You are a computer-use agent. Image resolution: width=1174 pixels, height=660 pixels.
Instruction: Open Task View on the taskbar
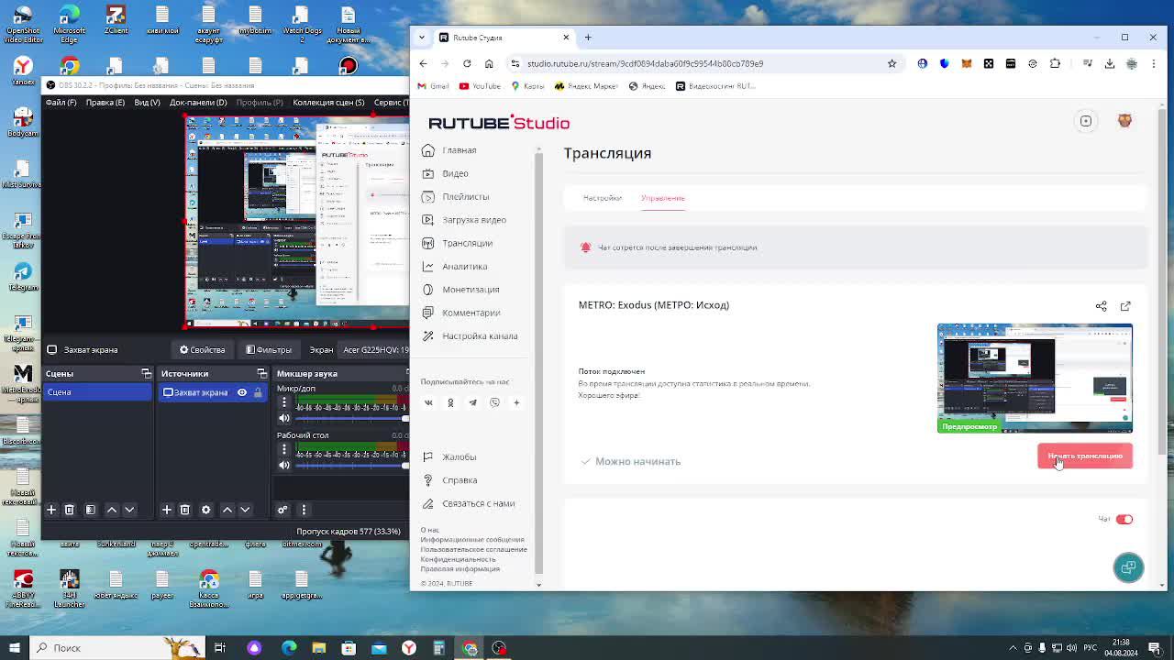pos(220,648)
